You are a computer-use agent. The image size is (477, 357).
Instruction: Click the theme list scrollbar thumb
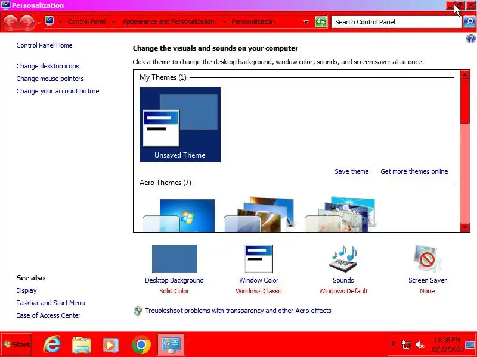(x=465, y=101)
